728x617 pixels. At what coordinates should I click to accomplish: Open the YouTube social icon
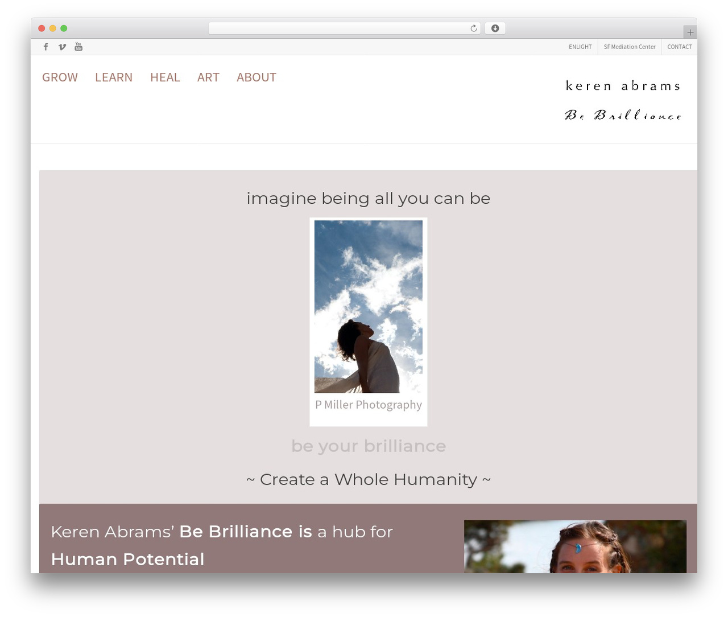click(x=78, y=47)
